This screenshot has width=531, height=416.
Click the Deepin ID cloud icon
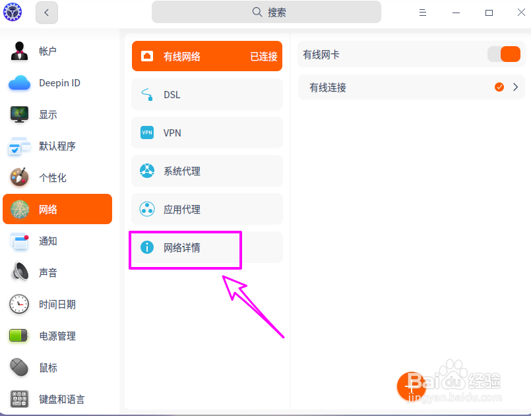[19, 82]
